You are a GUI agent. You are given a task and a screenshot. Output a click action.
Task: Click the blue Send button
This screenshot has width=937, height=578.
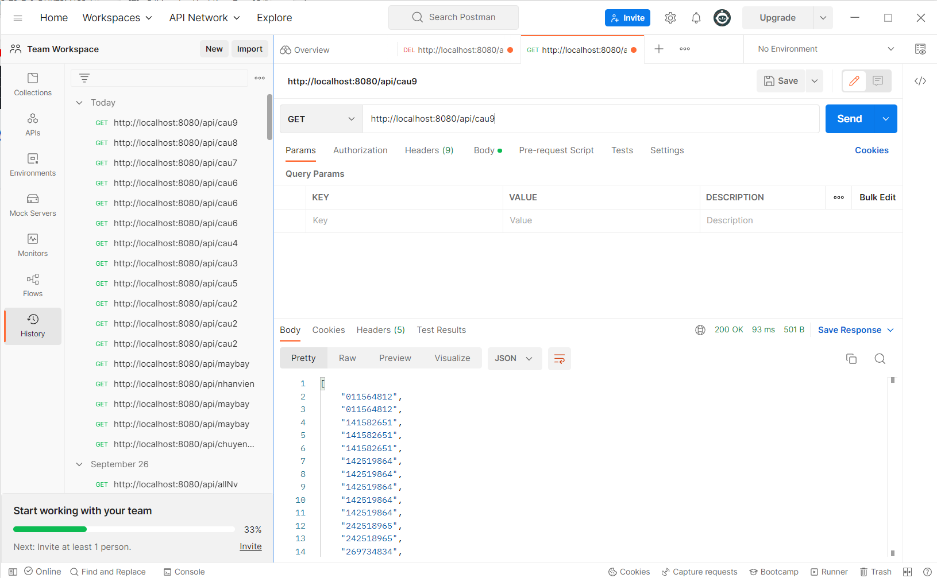[x=850, y=119]
